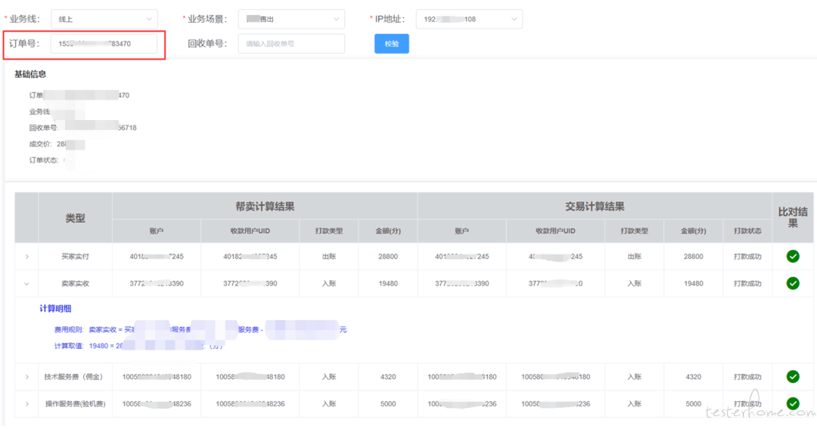The width and height of the screenshot is (817, 429).
Task: Click green check icon in 买家实付 row
Action: coord(793,256)
